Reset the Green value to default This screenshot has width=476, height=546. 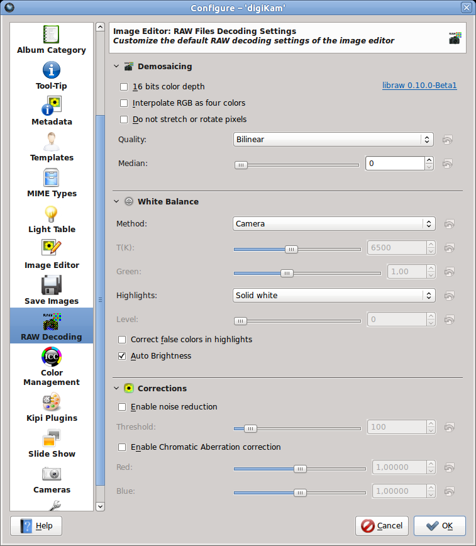click(450, 272)
